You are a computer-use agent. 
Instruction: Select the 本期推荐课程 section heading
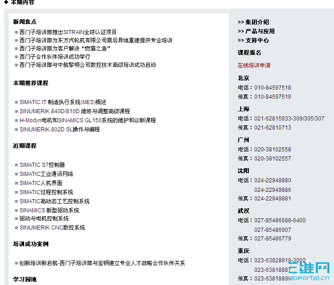point(31,83)
